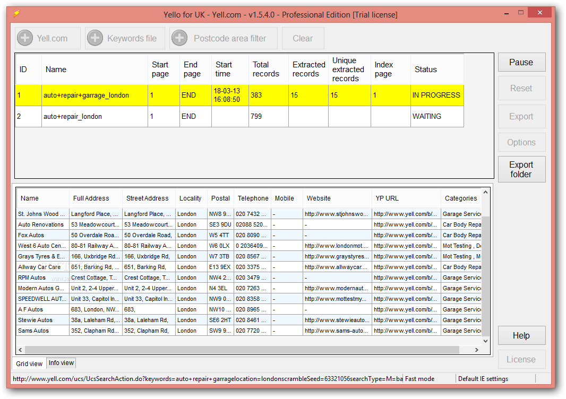The height and width of the screenshot is (399, 566).
Task: Click the Locality column header
Action: coord(191,198)
